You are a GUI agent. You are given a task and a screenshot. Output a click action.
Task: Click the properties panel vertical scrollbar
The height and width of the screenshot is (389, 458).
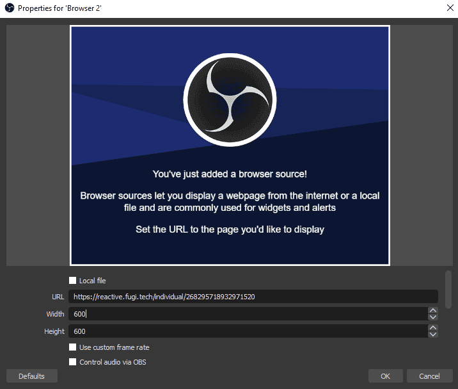pyautogui.click(x=448, y=290)
